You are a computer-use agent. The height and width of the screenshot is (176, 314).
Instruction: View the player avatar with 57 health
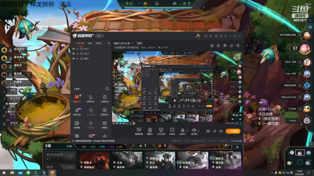point(305,48)
